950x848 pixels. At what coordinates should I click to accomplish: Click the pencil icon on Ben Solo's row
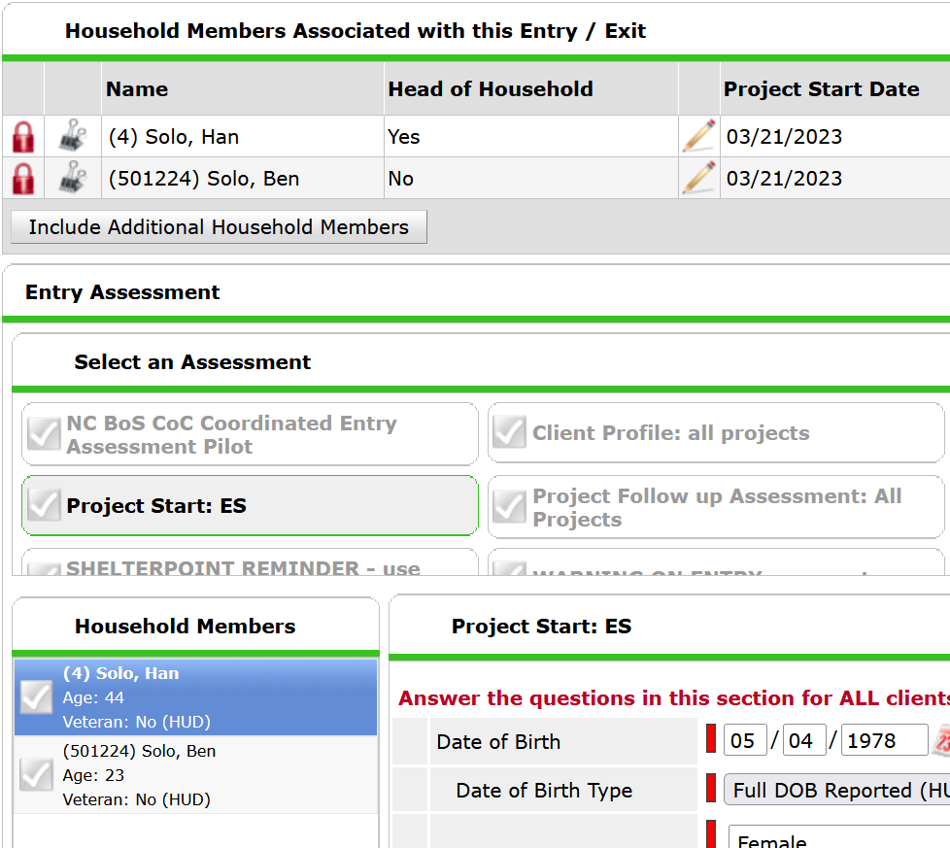(x=697, y=178)
